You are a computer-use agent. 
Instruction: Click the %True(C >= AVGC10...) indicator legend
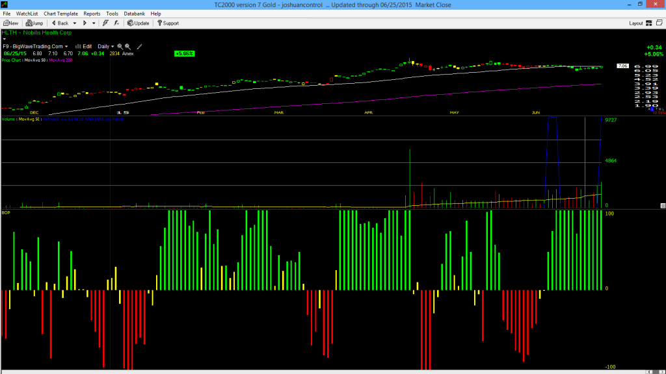(83, 119)
